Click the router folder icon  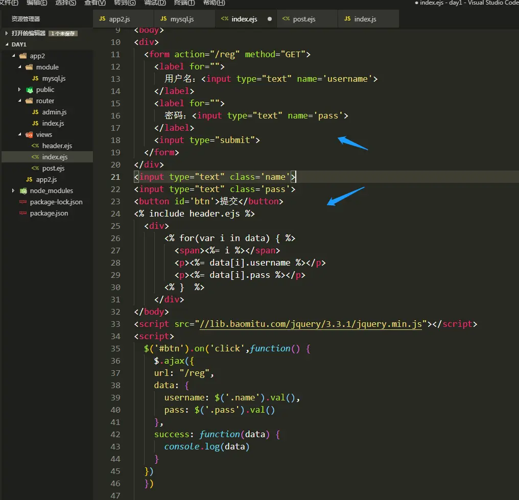[x=29, y=101]
